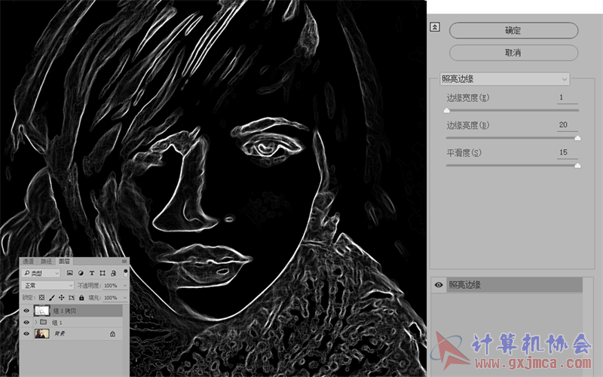This screenshot has height=377, width=603.
Task: Click the lock all padlock icon
Action: [81, 297]
